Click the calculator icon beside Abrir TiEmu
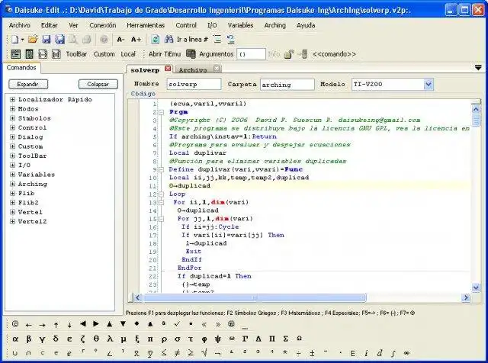The image size is (488, 363). pos(191,54)
